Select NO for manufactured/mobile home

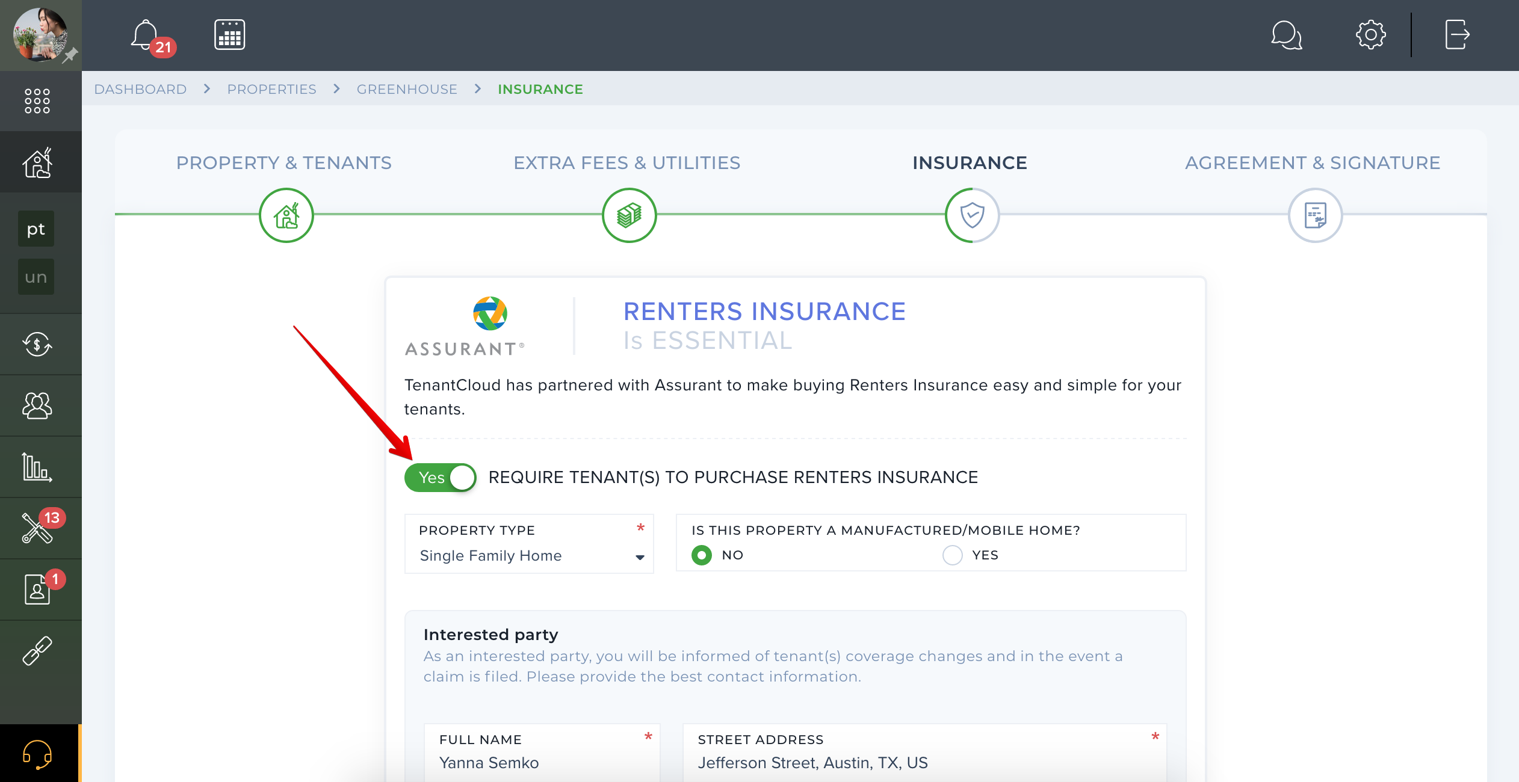pyautogui.click(x=702, y=555)
